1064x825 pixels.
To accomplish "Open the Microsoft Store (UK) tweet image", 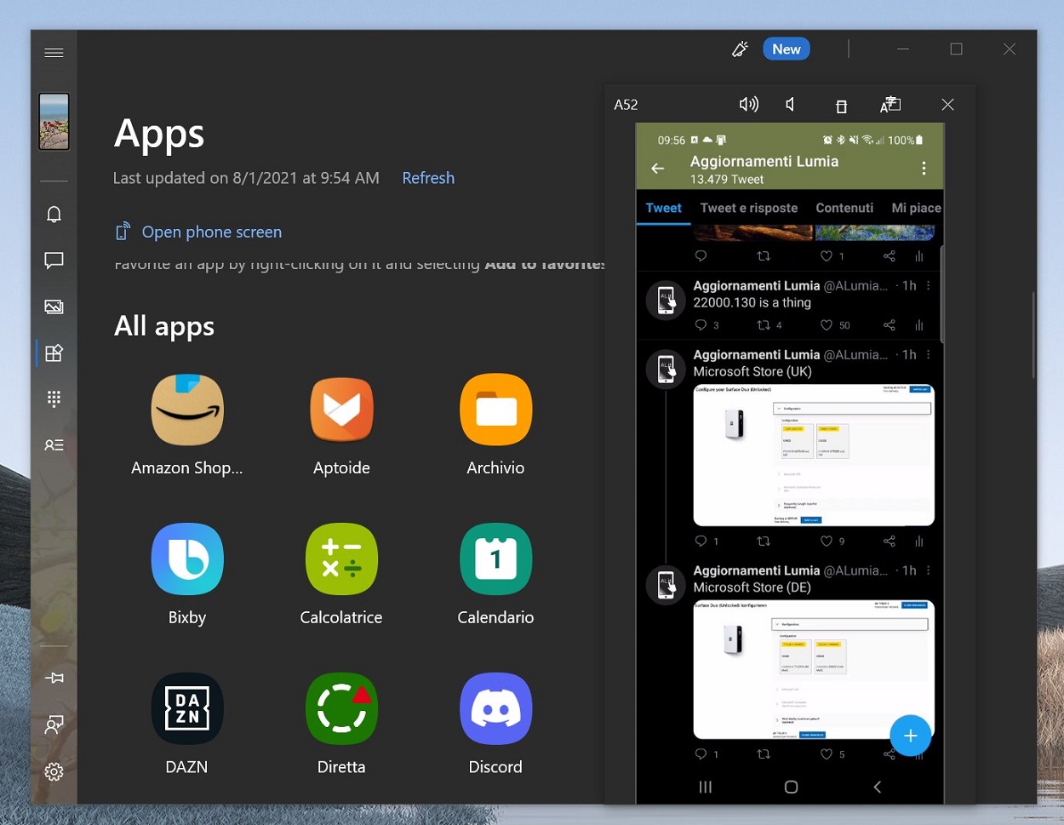I will point(814,455).
